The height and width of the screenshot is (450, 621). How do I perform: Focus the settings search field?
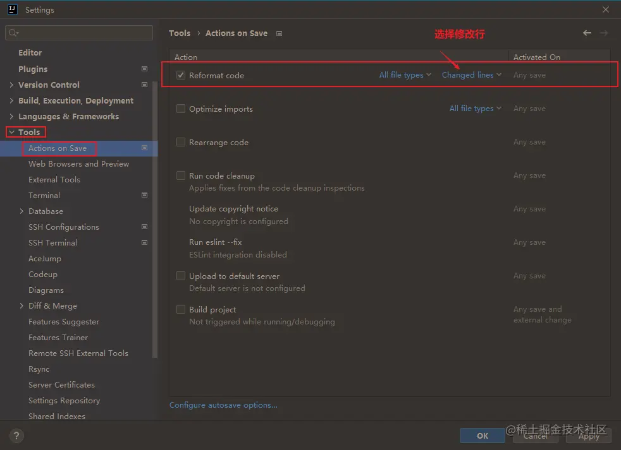pos(79,33)
